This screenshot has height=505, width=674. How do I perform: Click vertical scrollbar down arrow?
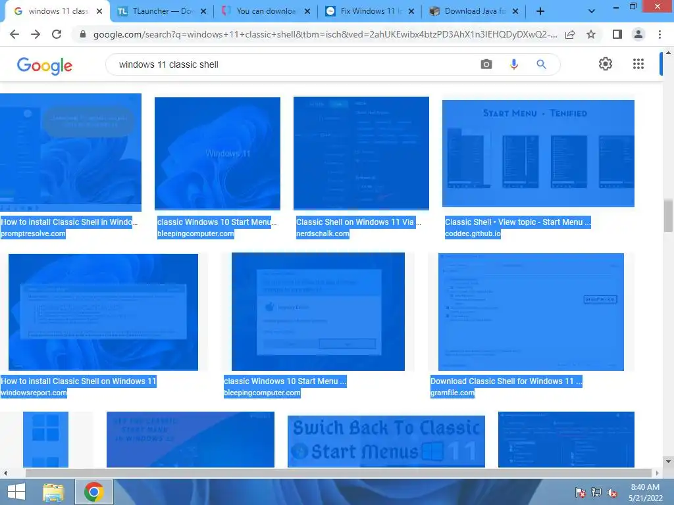click(x=669, y=462)
